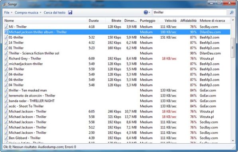Viewport: 238px width, 152px height.
Task: Click the music icon of 01 Thriller
Action: tap(6, 48)
